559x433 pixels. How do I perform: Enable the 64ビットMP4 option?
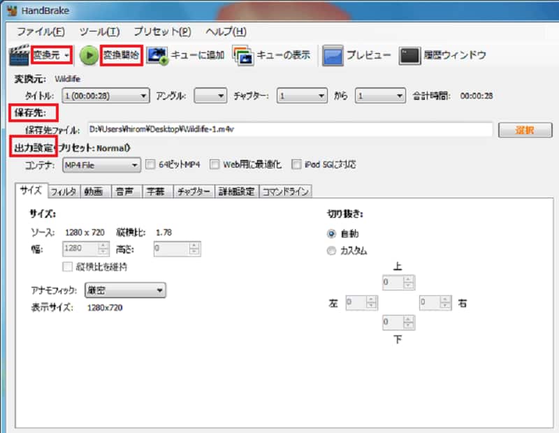pos(150,163)
